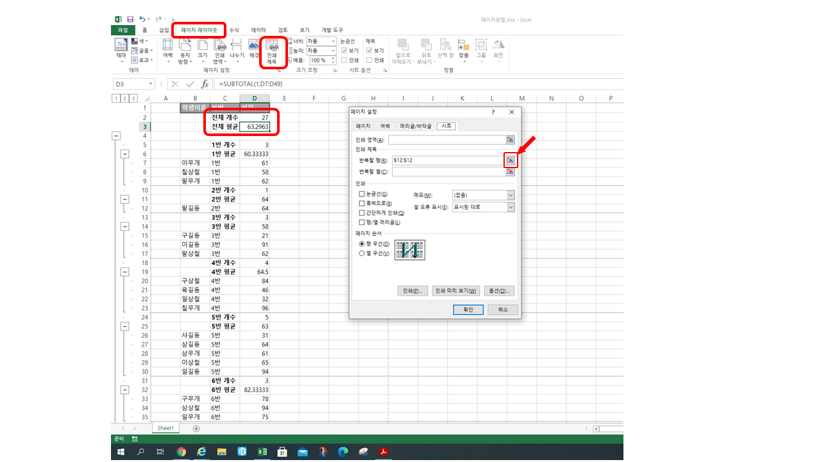
Task: Click the Windows Start button
Action: pos(121,452)
